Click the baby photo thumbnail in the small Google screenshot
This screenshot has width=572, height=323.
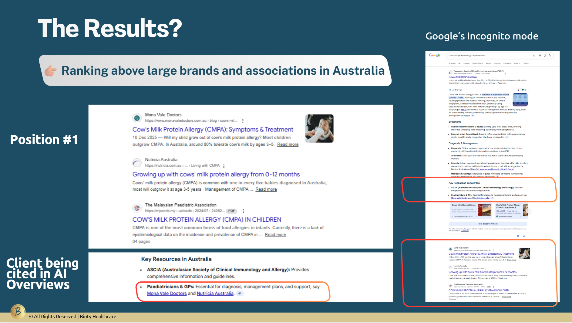point(524,253)
